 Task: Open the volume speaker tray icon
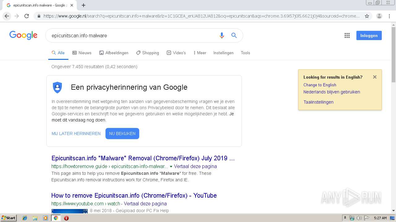point(359,218)
